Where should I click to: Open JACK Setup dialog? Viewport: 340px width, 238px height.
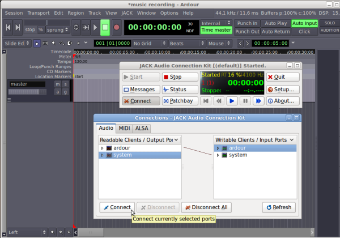pyautogui.click(x=283, y=90)
